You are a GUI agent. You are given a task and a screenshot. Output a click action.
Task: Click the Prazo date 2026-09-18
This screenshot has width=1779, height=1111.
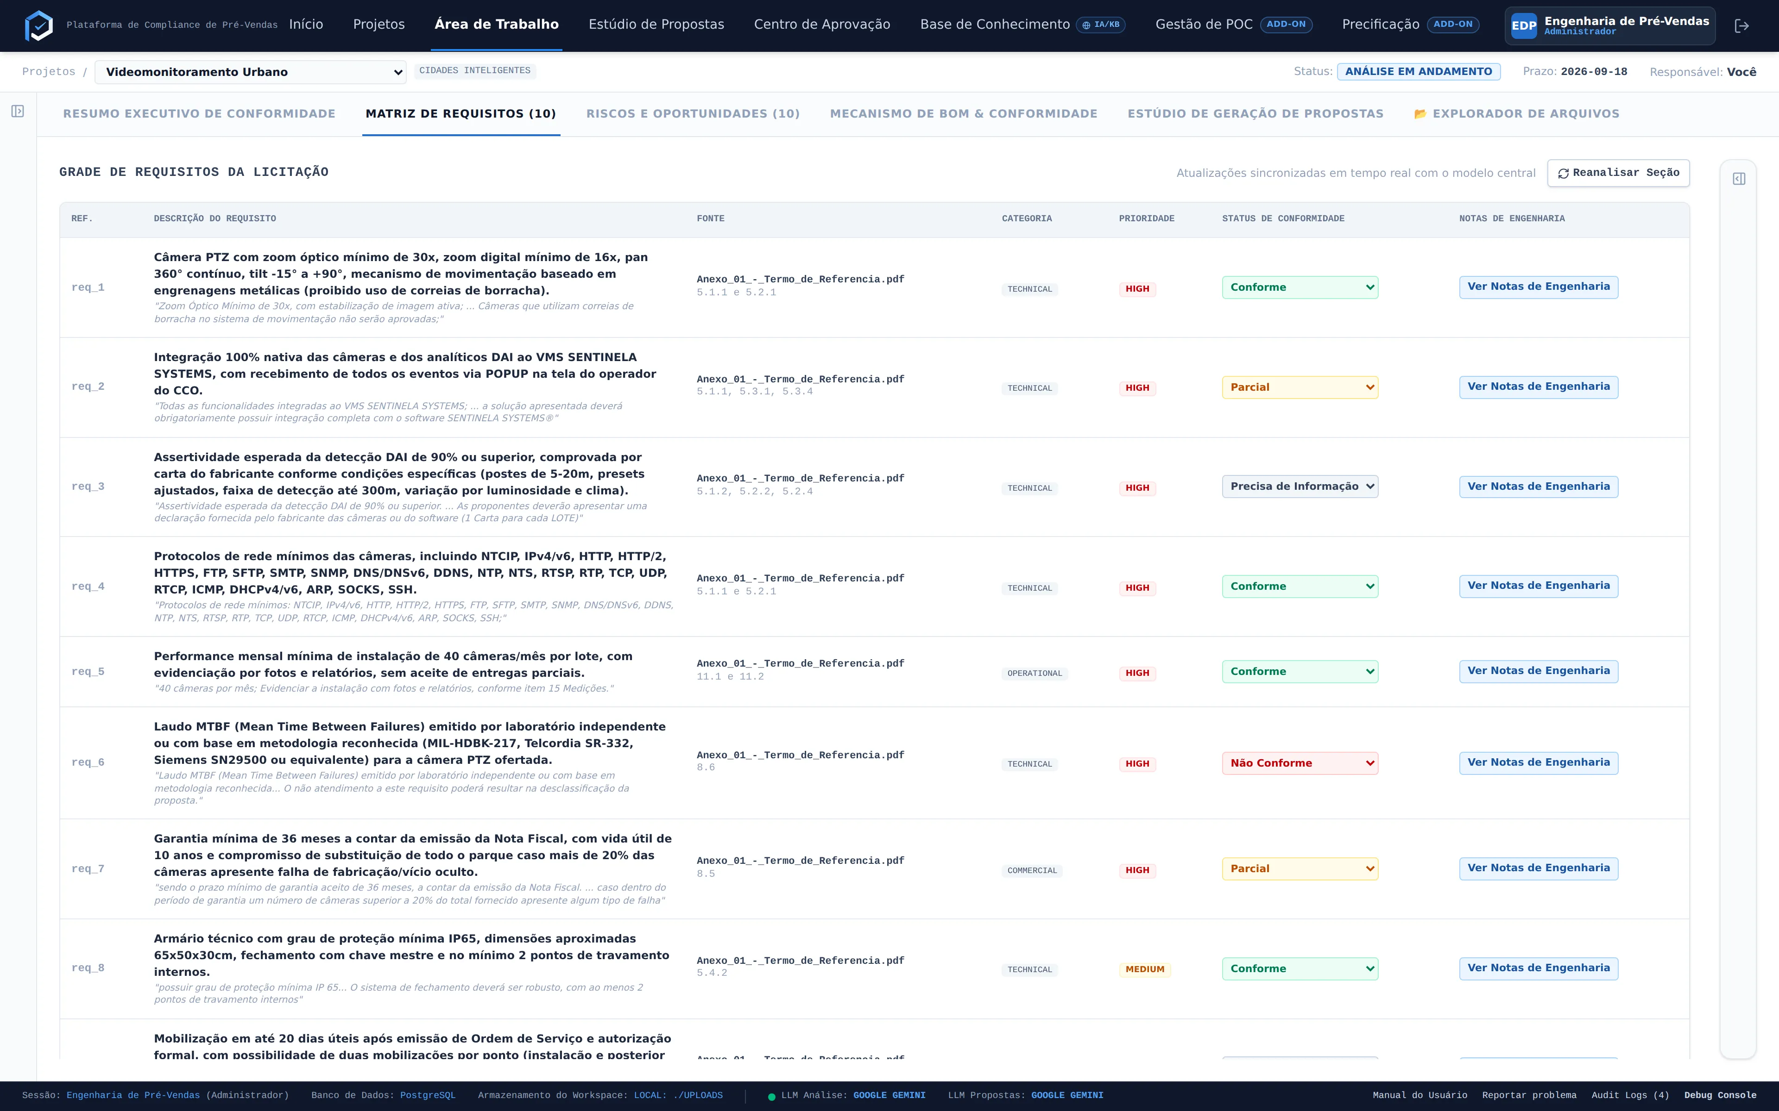click(x=1594, y=71)
